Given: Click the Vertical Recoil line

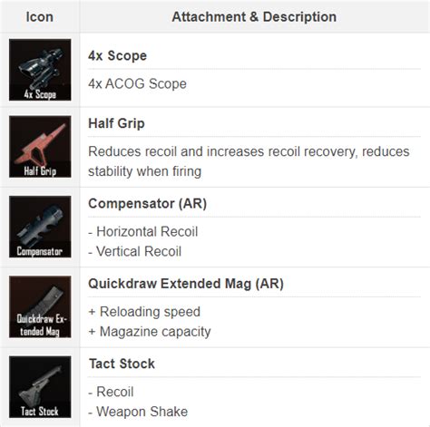Looking at the screenshot, I should click(x=135, y=251).
